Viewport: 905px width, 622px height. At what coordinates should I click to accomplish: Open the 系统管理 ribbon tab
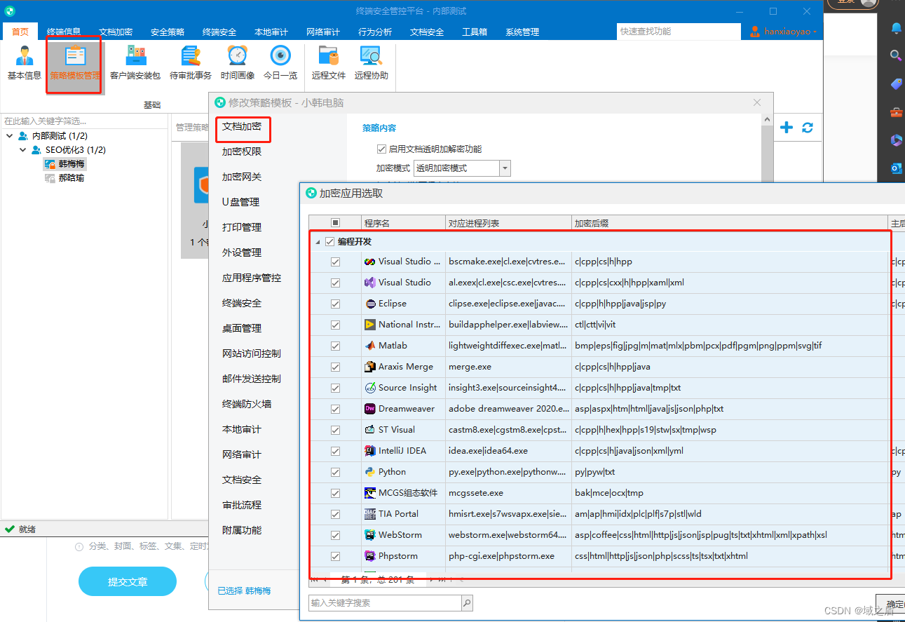522,32
